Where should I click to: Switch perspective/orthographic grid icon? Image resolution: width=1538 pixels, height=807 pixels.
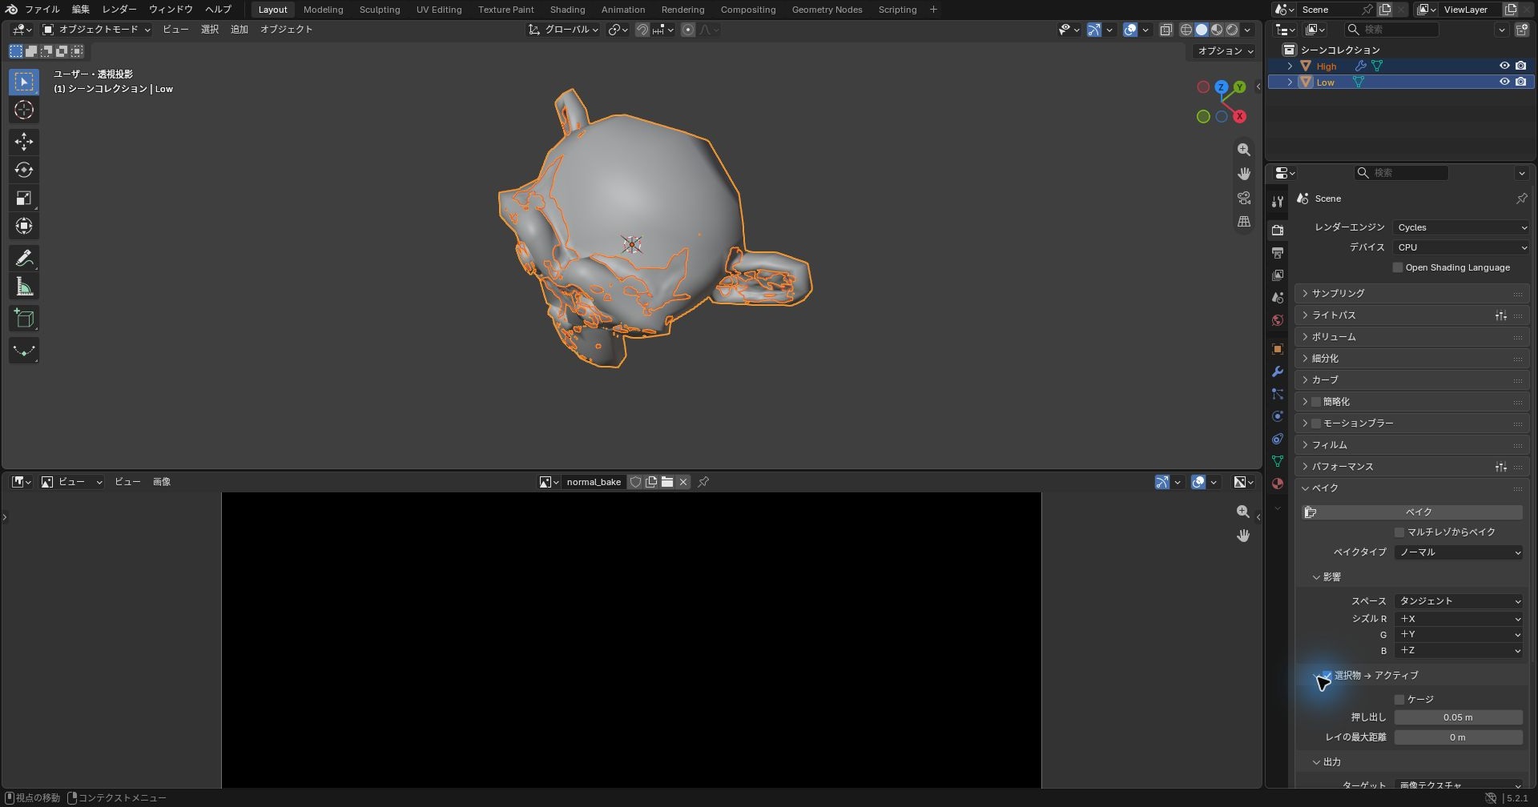pos(1243,222)
